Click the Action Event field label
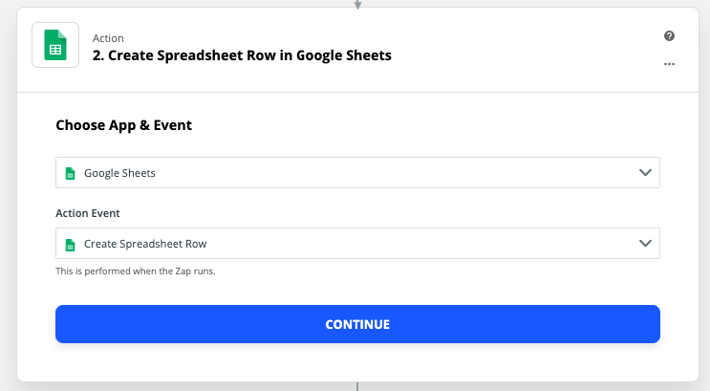The height and width of the screenshot is (391, 710). point(88,213)
